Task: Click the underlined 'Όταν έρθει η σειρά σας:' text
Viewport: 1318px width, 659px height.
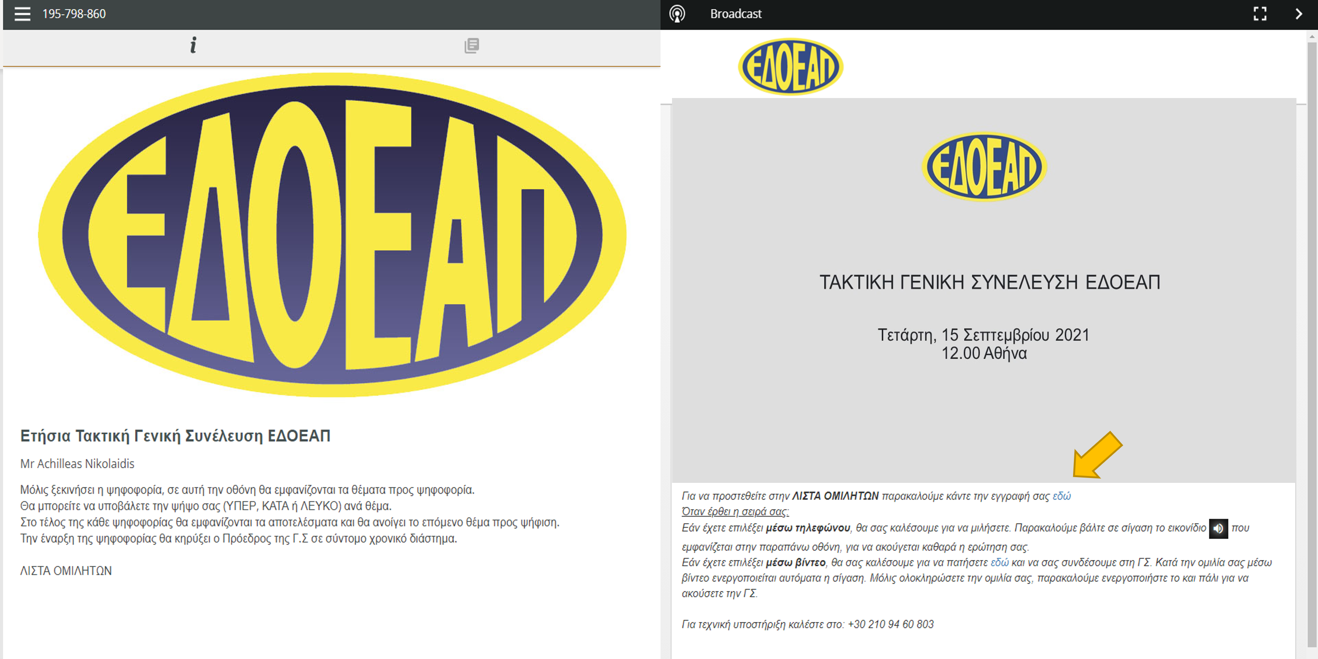Action: (x=735, y=512)
